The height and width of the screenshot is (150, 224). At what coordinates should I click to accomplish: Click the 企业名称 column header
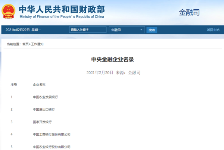tap(39, 85)
